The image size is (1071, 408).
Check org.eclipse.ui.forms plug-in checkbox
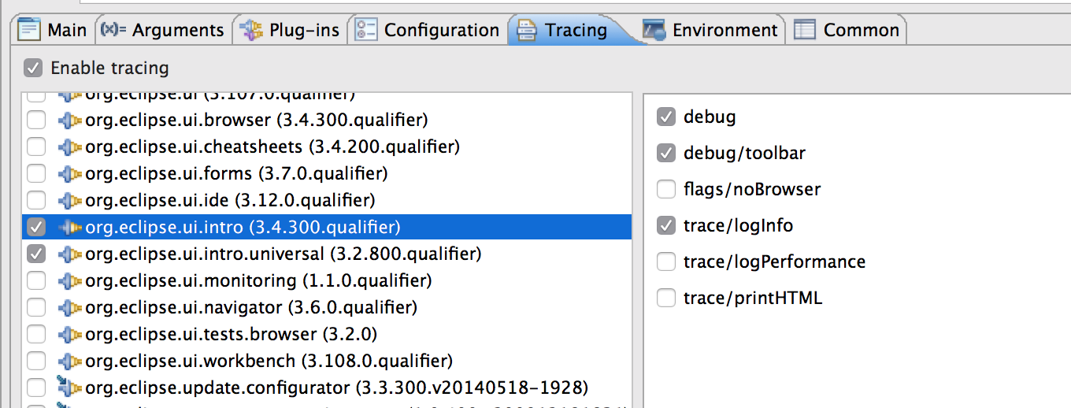pyautogui.click(x=36, y=174)
